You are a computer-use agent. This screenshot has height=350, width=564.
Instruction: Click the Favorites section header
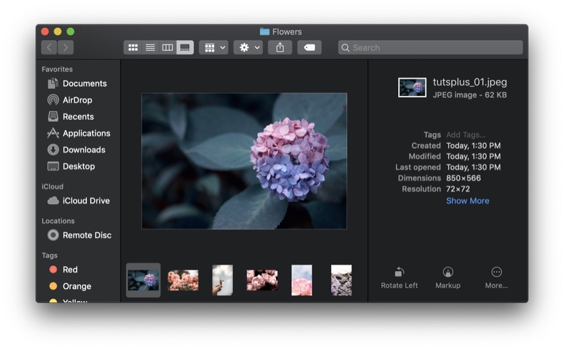point(57,69)
